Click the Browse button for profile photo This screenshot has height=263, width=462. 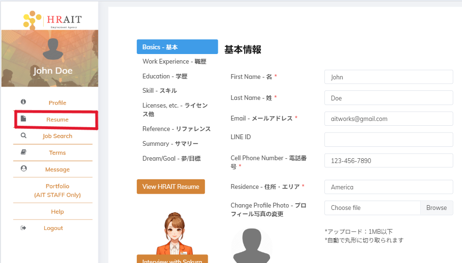(437, 208)
